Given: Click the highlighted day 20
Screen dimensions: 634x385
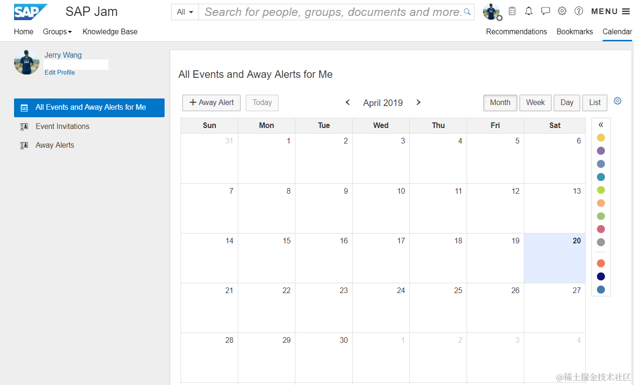Looking at the screenshot, I should click(555, 258).
